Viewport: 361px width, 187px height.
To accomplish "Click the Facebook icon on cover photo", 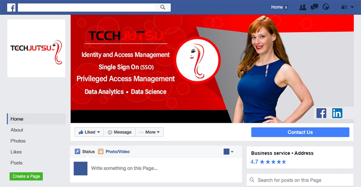I will pyautogui.click(x=321, y=113).
